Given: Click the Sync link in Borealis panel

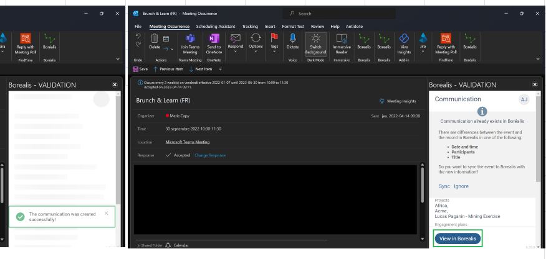Looking at the screenshot, I should tap(444, 186).
